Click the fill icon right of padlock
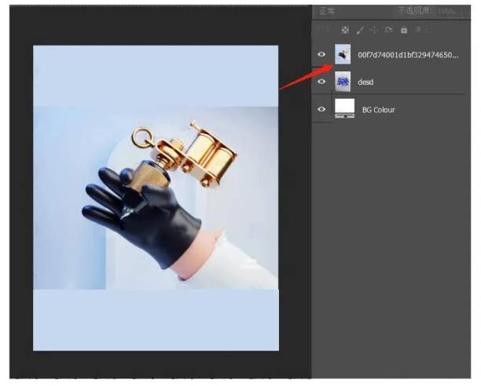 (x=419, y=30)
